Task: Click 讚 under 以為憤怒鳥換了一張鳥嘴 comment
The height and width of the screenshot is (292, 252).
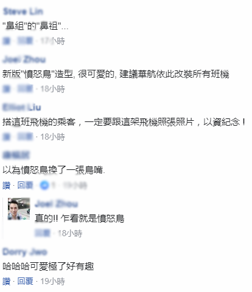Action: coord(6,185)
